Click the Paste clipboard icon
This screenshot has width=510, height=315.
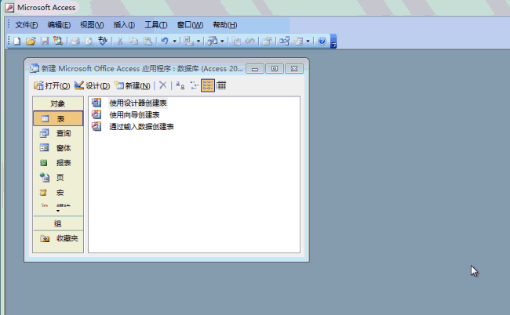coord(148,42)
